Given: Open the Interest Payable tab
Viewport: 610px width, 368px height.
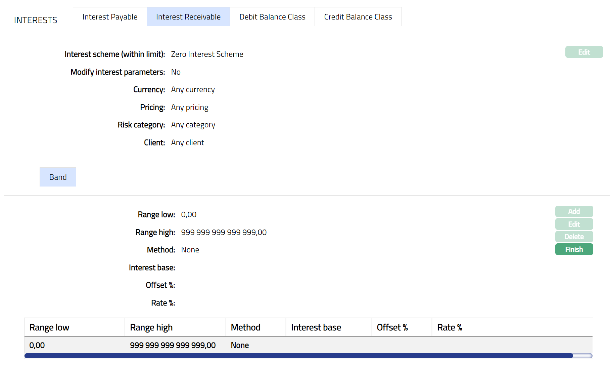Looking at the screenshot, I should (110, 17).
